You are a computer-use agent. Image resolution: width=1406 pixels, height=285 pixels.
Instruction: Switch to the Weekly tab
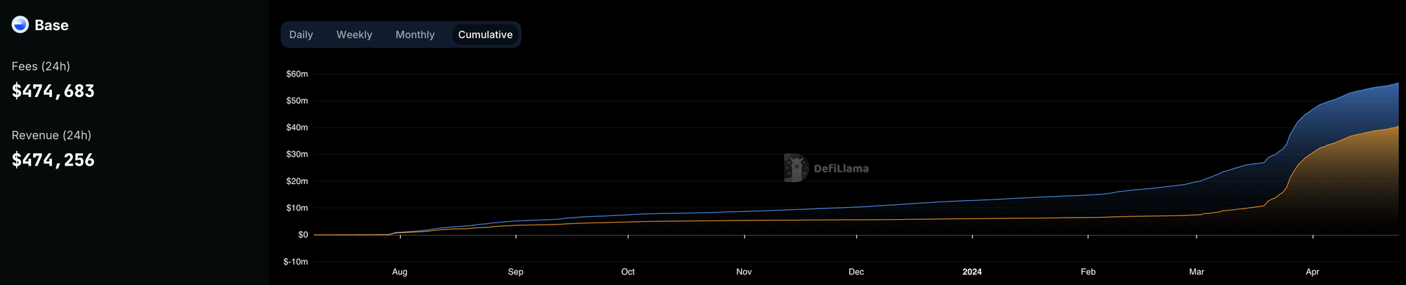point(354,34)
